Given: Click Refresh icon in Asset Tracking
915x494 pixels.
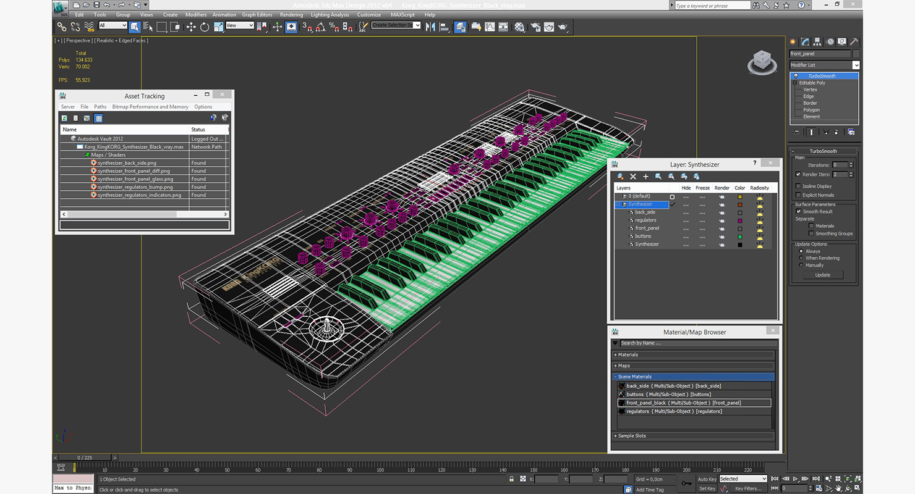Looking at the screenshot, I should pyautogui.click(x=64, y=118).
